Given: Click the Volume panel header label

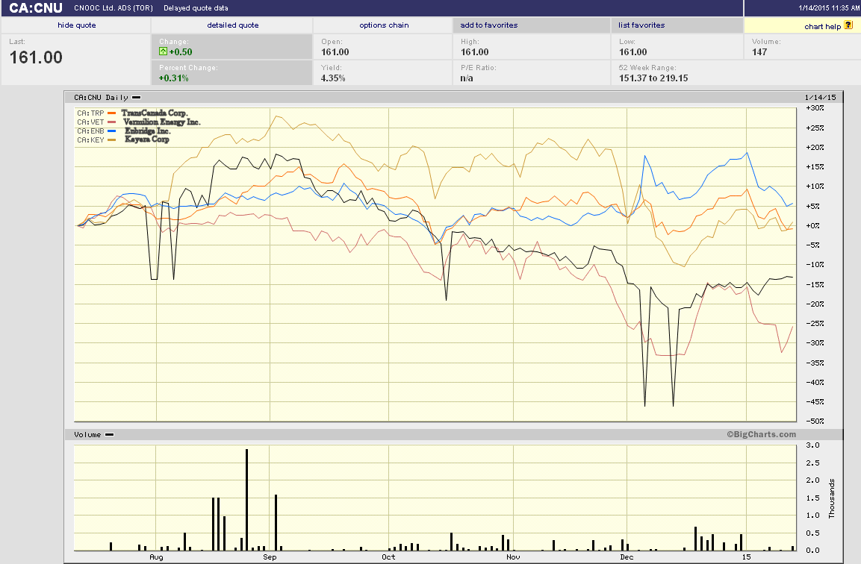Looking at the screenshot, I should tap(87, 434).
